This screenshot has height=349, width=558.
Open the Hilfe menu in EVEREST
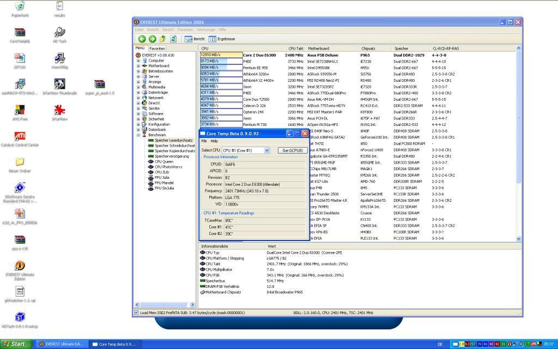(x=222, y=30)
